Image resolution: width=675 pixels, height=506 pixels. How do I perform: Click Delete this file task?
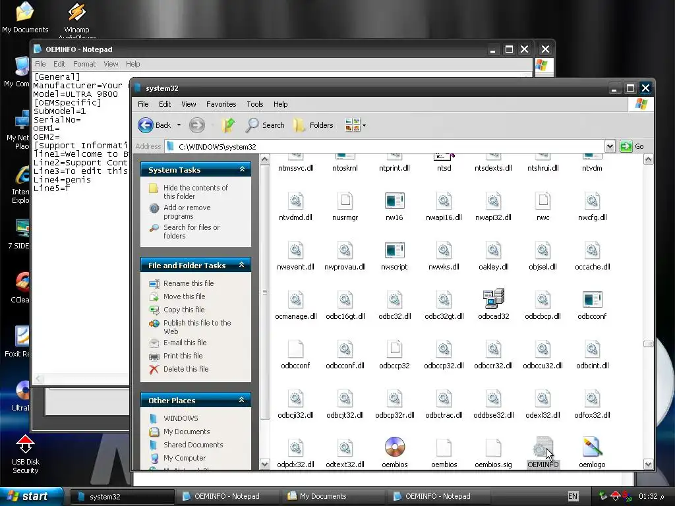pos(185,369)
